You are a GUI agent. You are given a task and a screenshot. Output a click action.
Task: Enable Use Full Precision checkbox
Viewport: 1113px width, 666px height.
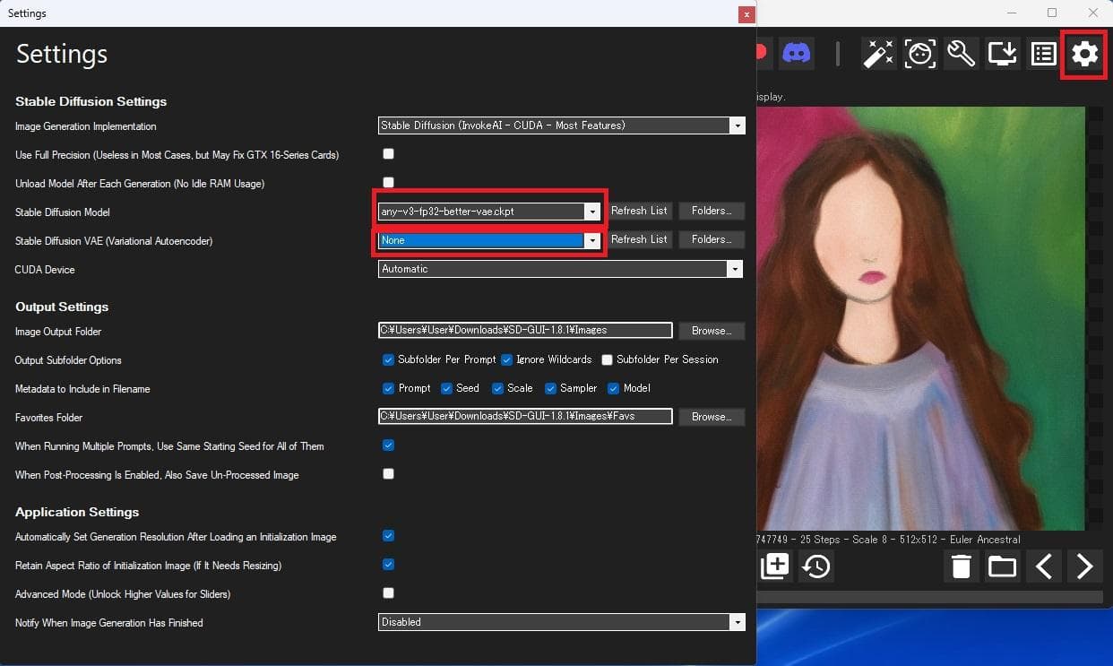388,154
